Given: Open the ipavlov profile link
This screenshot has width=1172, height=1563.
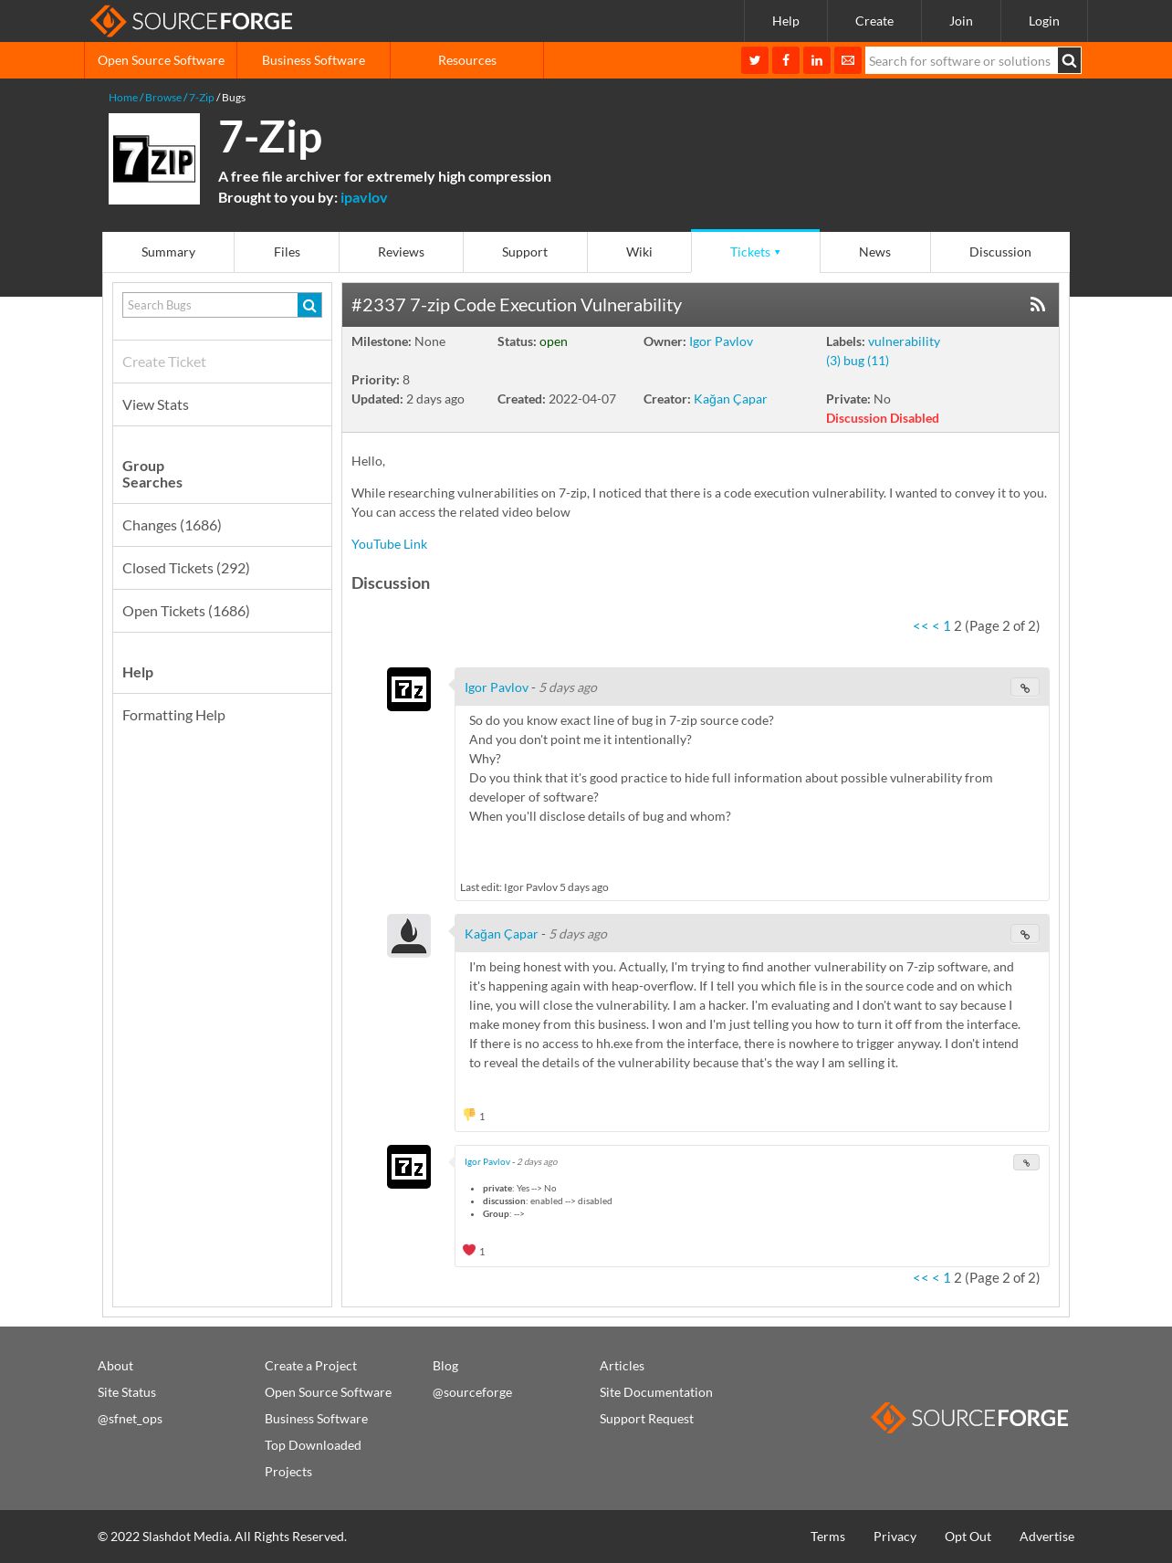Looking at the screenshot, I should 363,198.
